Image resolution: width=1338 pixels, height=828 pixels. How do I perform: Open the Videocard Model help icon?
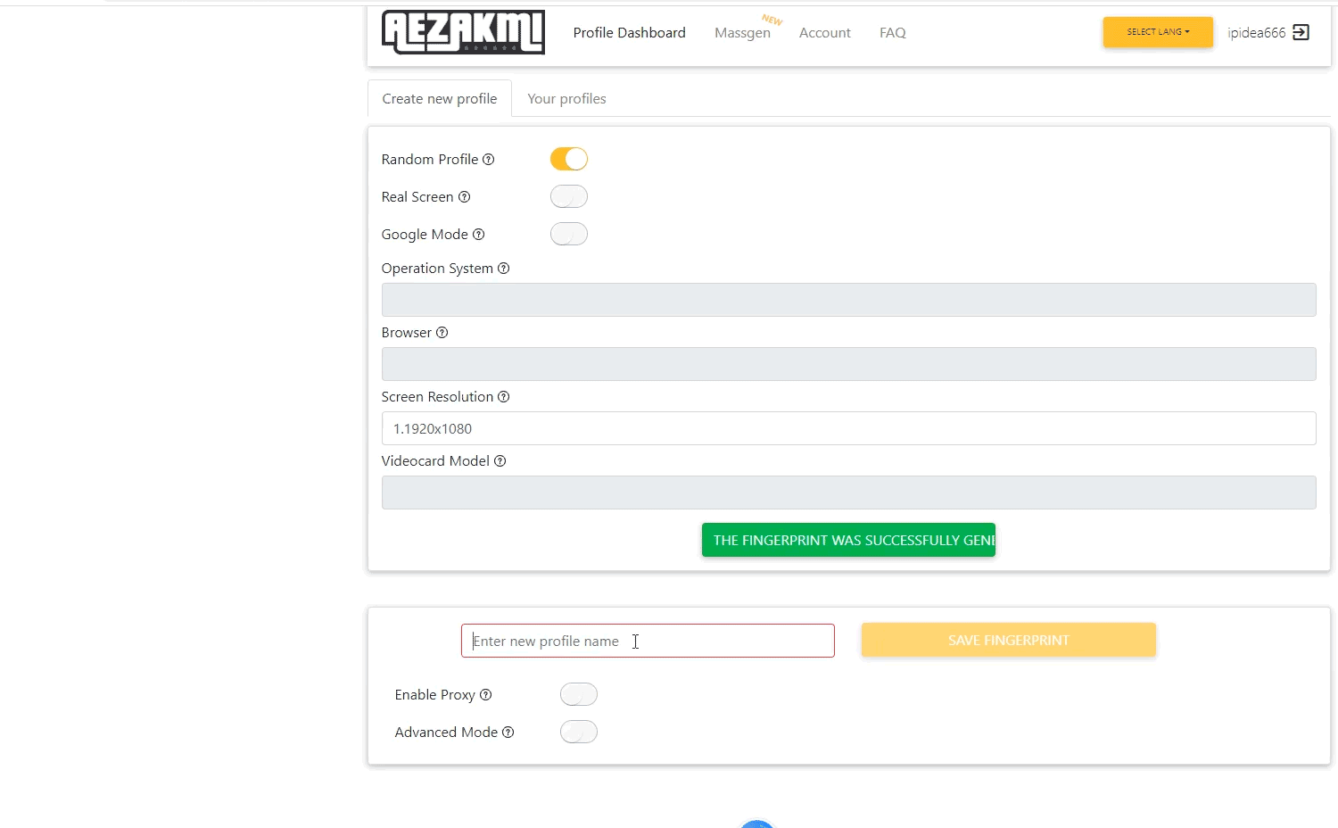(x=500, y=461)
